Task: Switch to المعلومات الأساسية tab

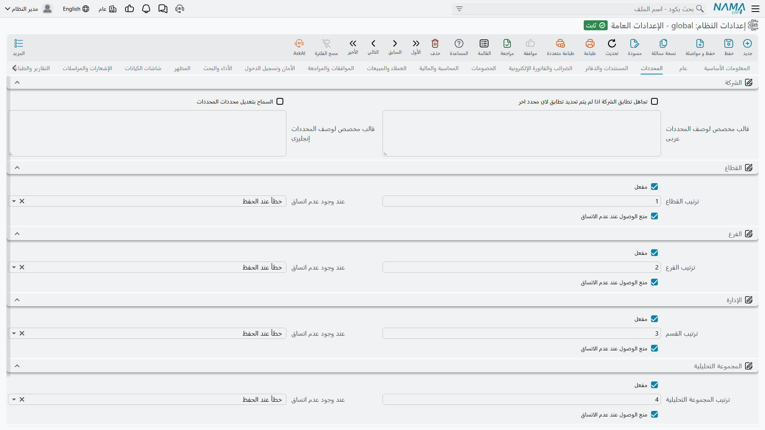Action: coord(727,68)
